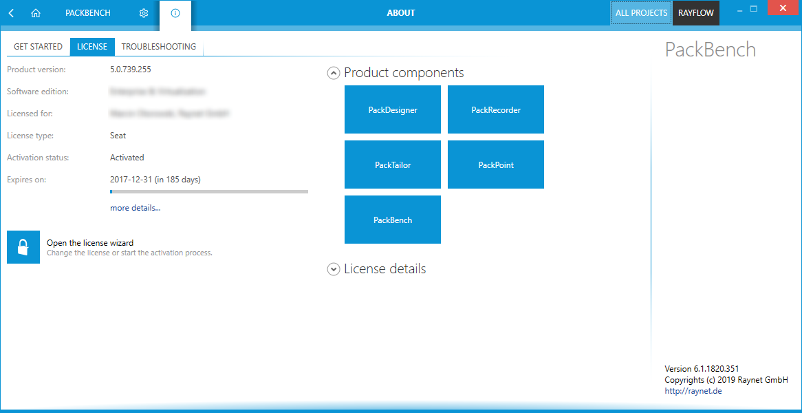Open the Troubleshooting tab
802x413 pixels.
[x=159, y=47]
